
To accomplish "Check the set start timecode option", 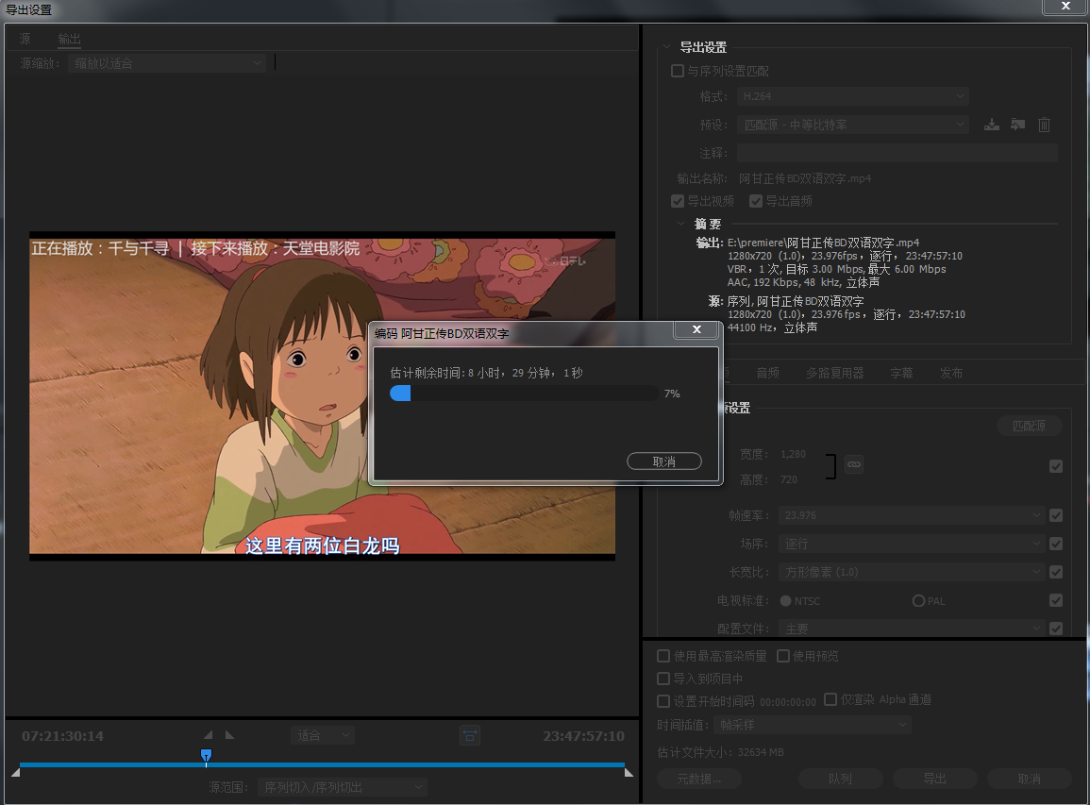I will click(x=663, y=701).
